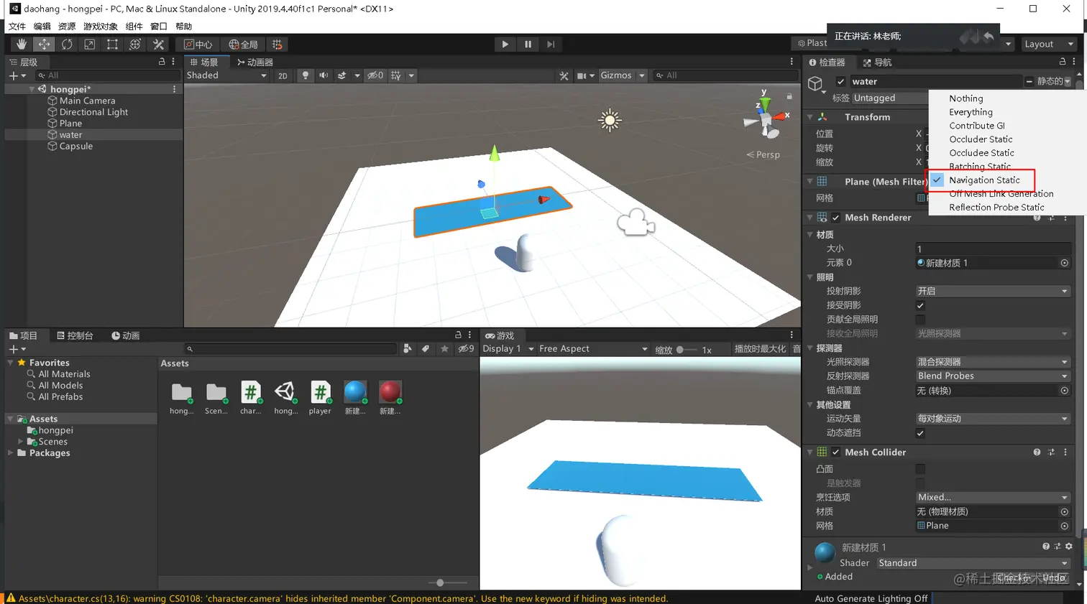The width and height of the screenshot is (1087, 604).
Task: Toggle Mesh Collider enabled checkbox
Action: pyautogui.click(x=835, y=452)
